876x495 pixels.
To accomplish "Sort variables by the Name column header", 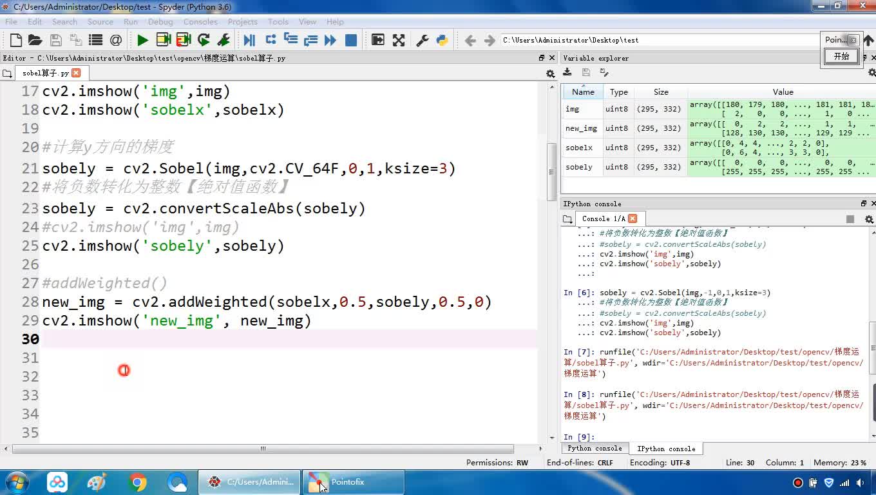I will (583, 92).
